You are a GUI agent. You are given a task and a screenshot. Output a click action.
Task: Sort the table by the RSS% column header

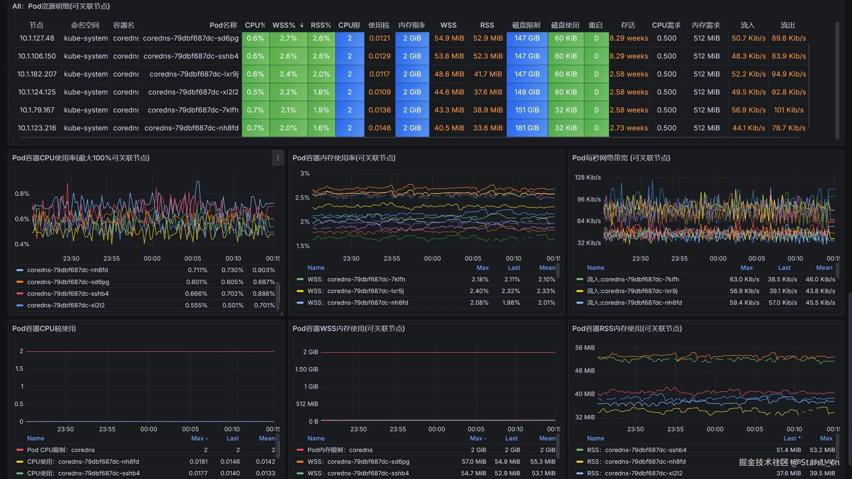pos(321,25)
